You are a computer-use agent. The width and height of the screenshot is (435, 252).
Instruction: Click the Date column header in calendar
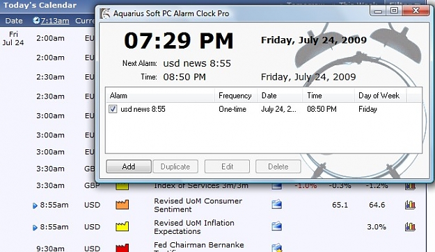14,21
